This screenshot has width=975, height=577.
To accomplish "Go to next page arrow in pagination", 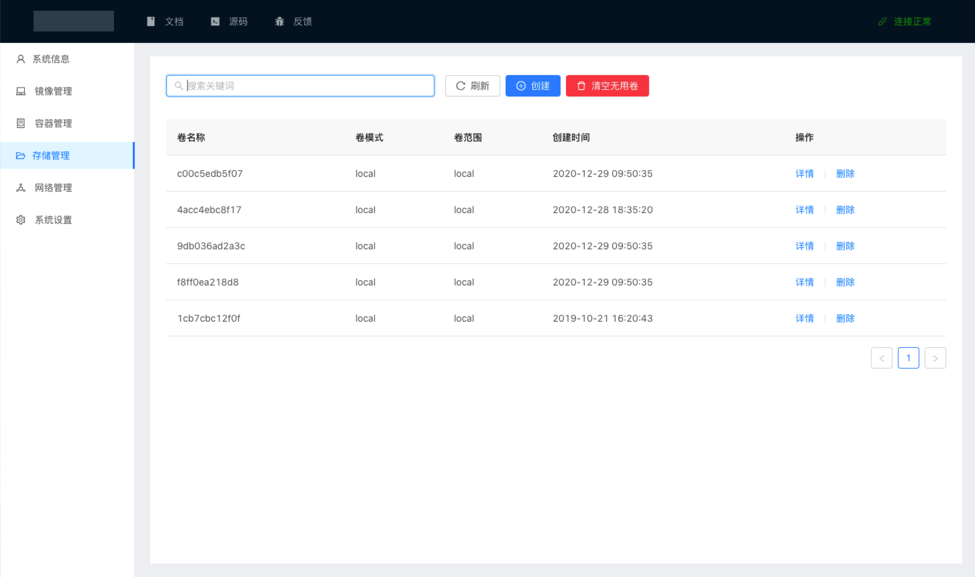I will pos(935,358).
